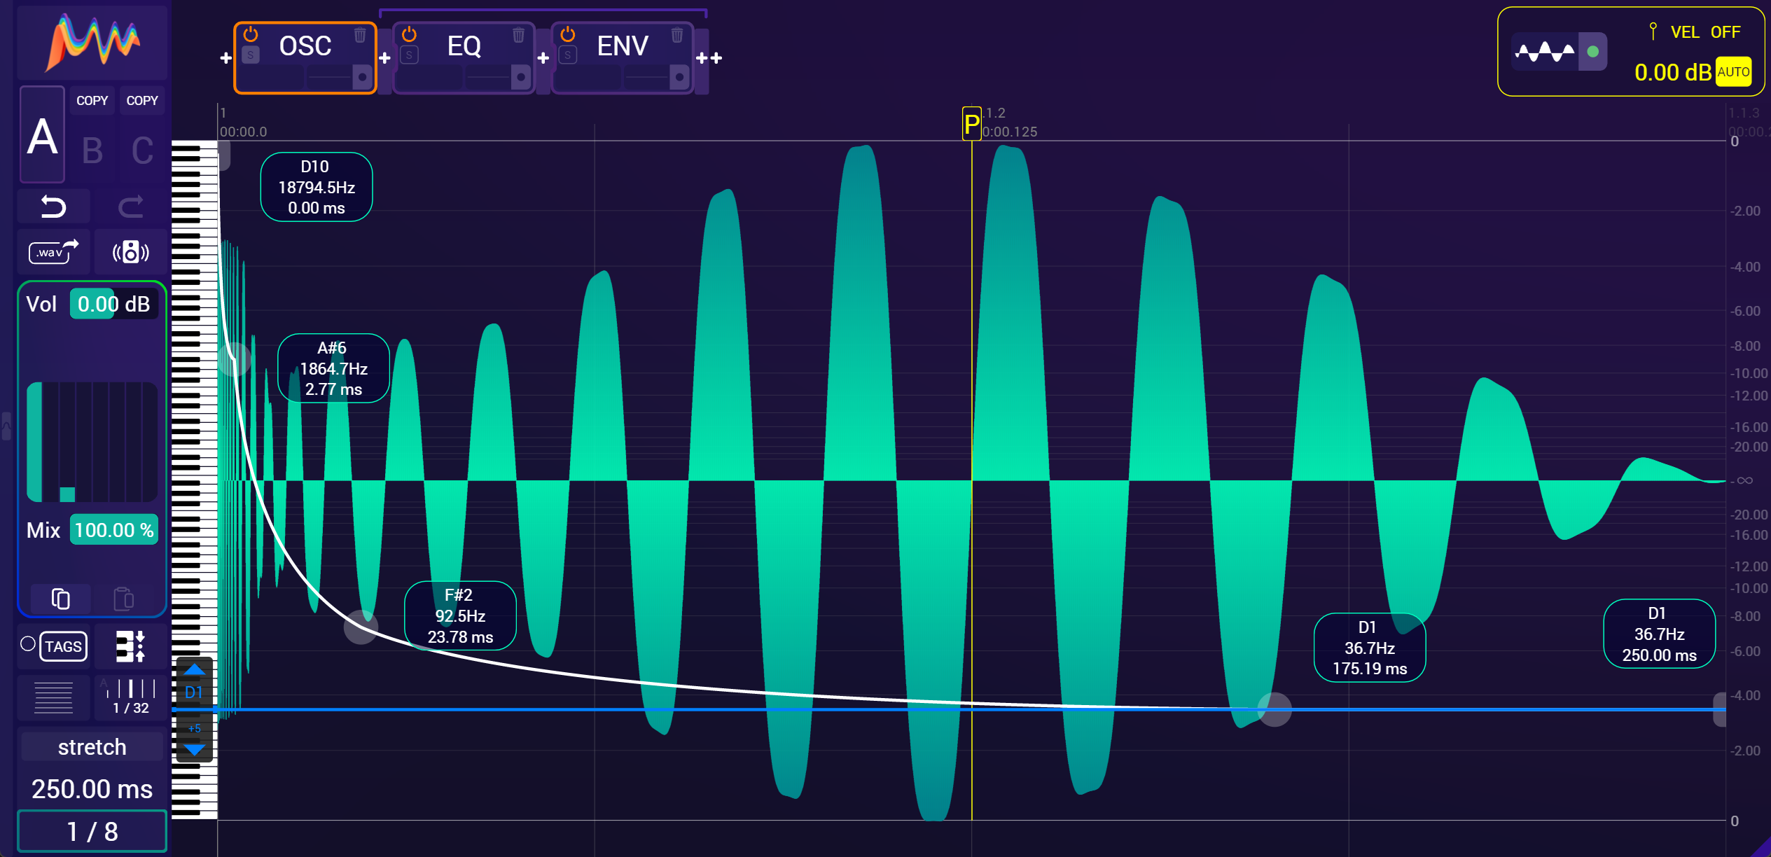The image size is (1771, 857).
Task: Click the colorful waveform app logo
Action: (92, 42)
